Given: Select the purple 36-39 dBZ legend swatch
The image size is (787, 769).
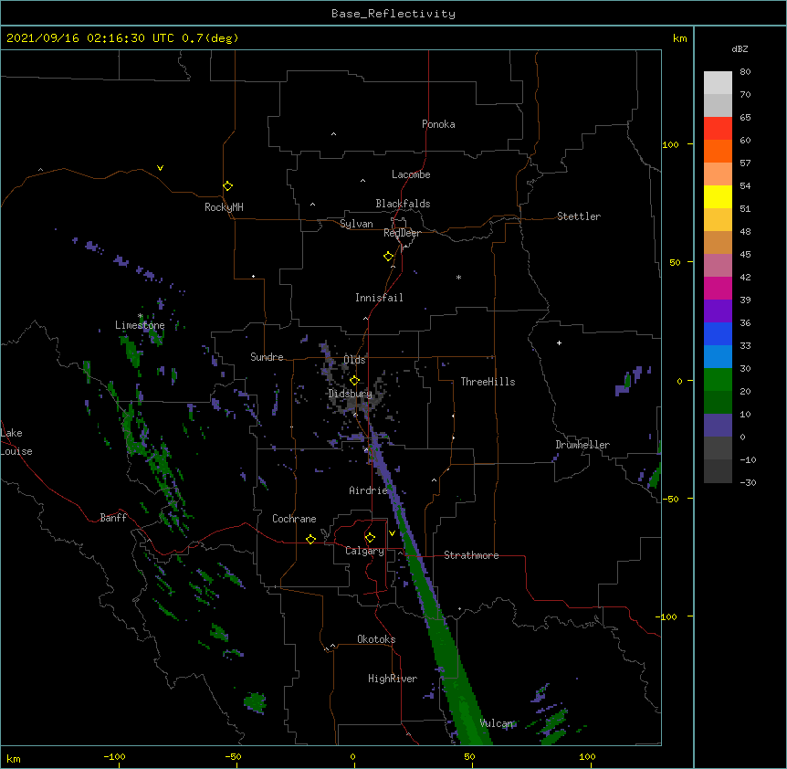Looking at the screenshot, I should click(x=718, y=311).
